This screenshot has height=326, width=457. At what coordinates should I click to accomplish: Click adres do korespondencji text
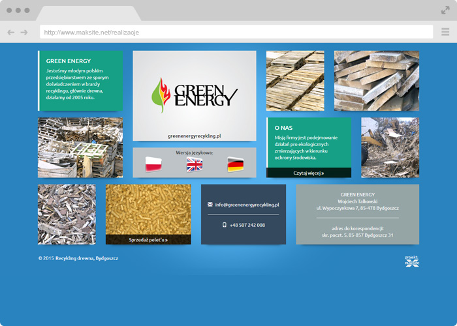358,228
